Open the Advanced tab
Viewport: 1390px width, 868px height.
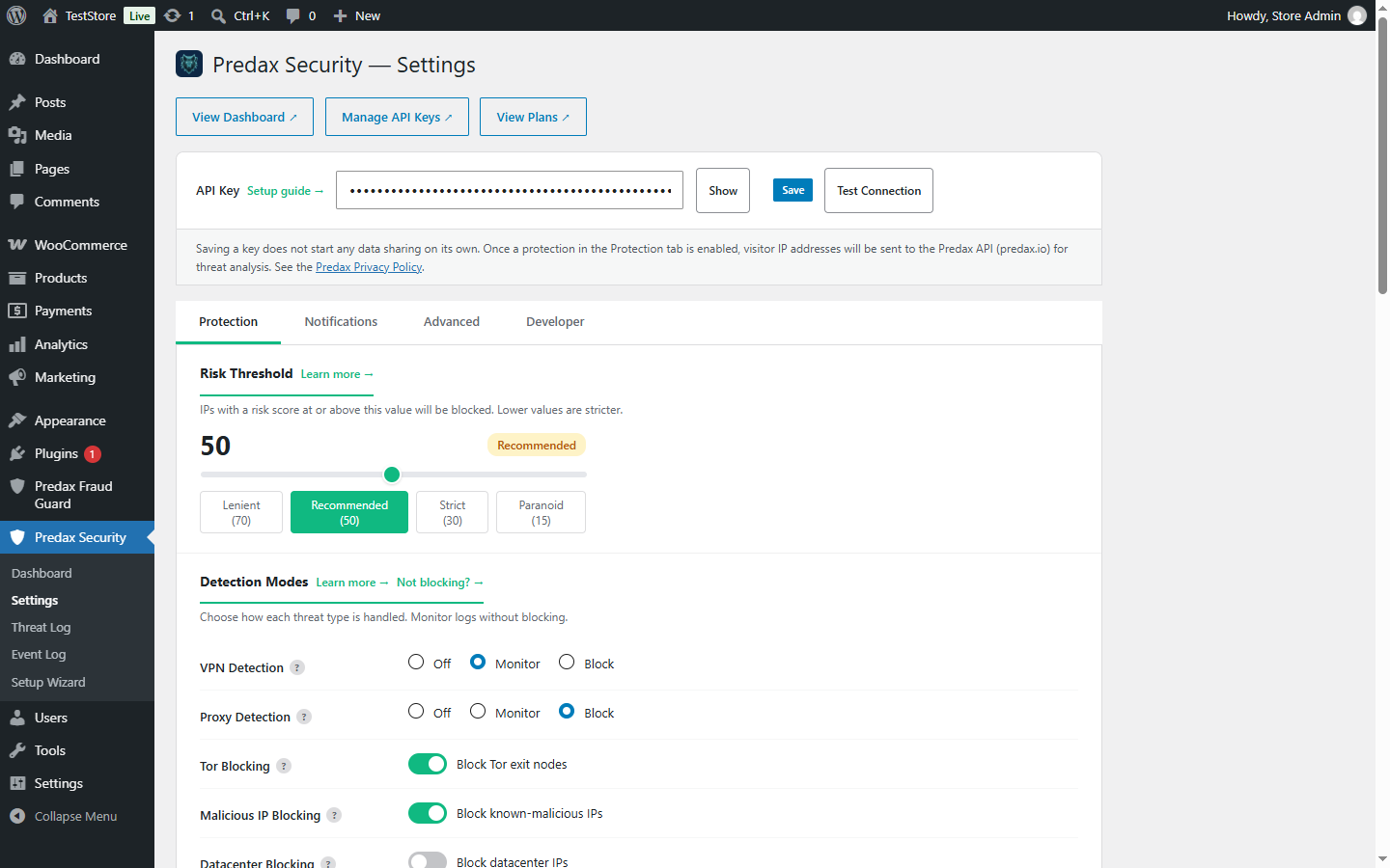click(452, 322)
